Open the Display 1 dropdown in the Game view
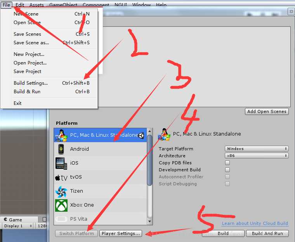The image size is (295, 242). coord(18,226)
